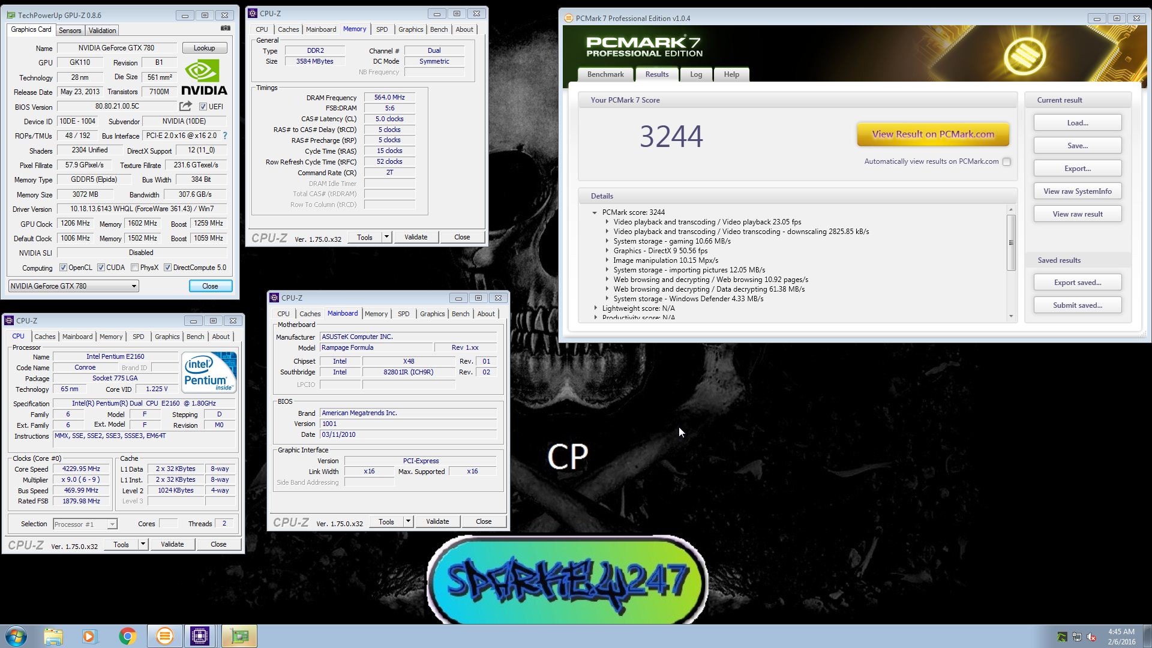Open Tools dropdown arrow in CPU-Z Memory window
The image size is (1152, 648).
386,237
